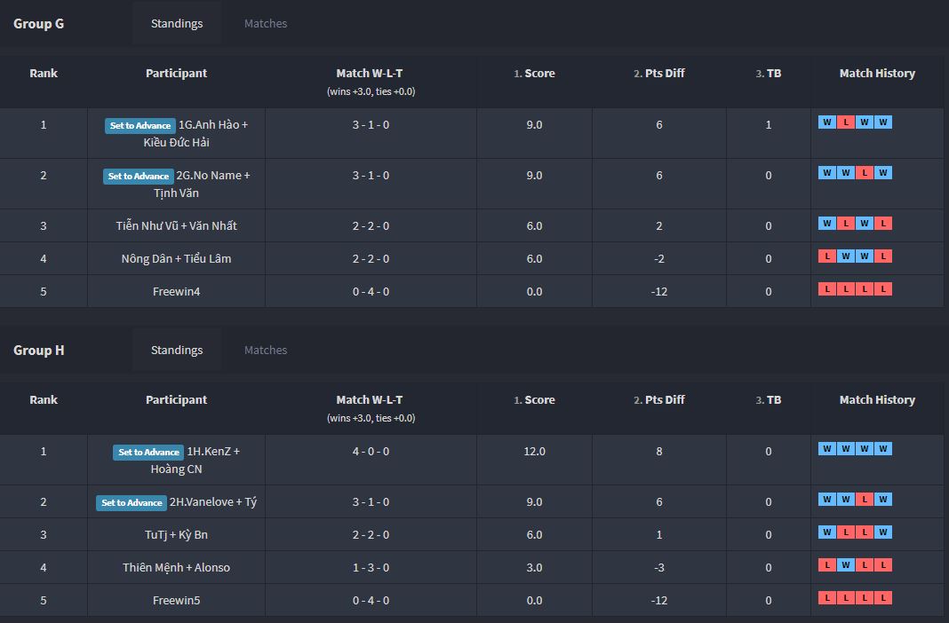Click first W badge of Tiễn Như Vũ row
Screen dimensions: 949x623
click(x=826, y=224)
